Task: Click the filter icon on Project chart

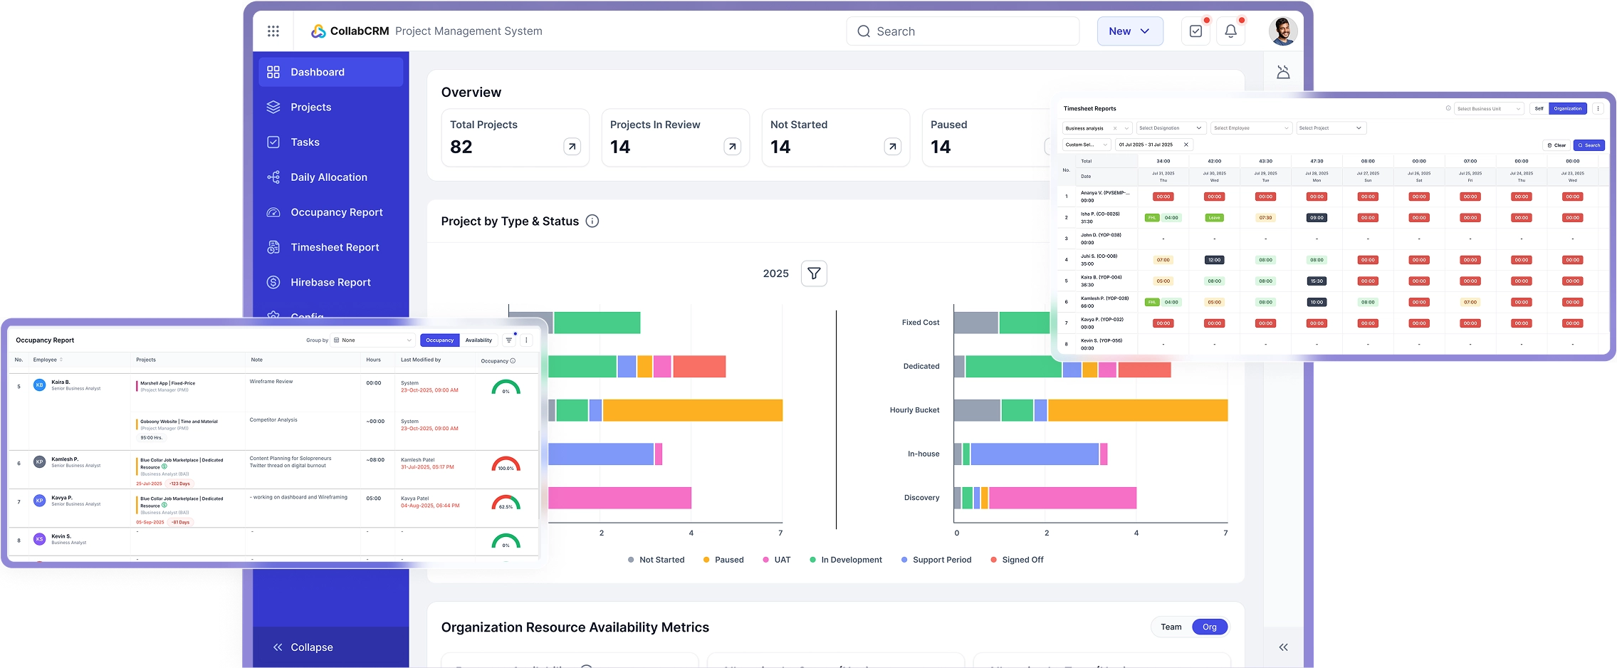Action: [814, 273]
